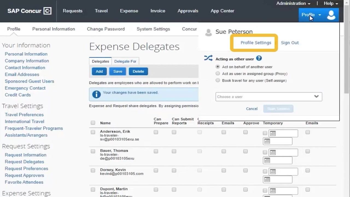Open the lower calendar icon in Bauer row
Image resolution: width=350 pixels, height=197 pixels.
(267, 160)
